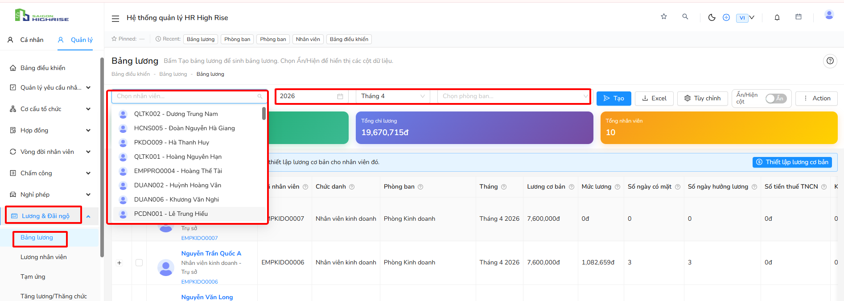The width and height of the screenshot is (844, 301).
Task: Export with the Excel button
Action: coord(654,99)
